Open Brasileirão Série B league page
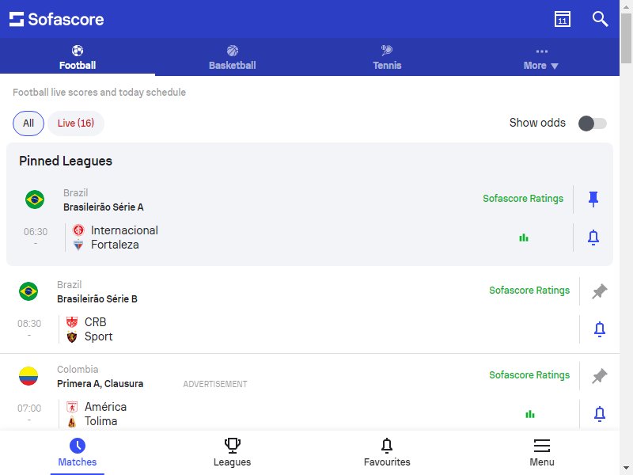Viewport: 633px width, 475px height. click(x=97, y=299)
